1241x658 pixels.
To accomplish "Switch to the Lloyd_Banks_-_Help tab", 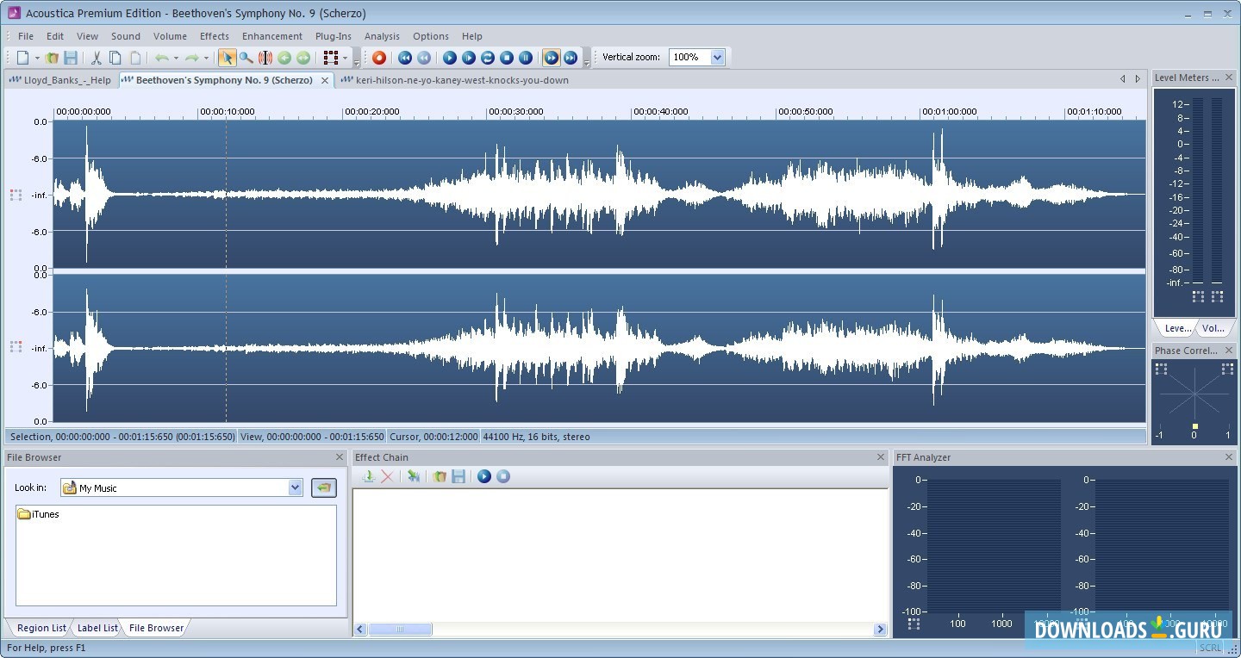I will point(60,80).
